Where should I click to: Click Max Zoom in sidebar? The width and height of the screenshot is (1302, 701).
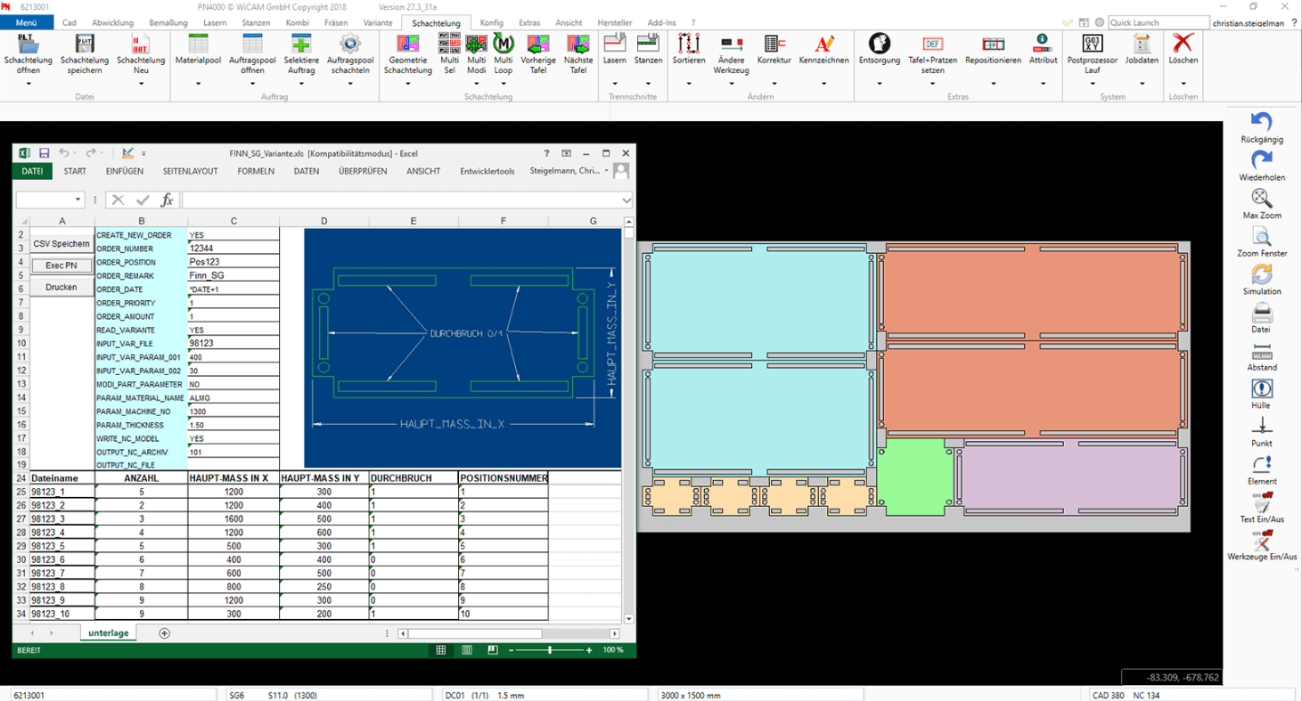click(1262, 198)
